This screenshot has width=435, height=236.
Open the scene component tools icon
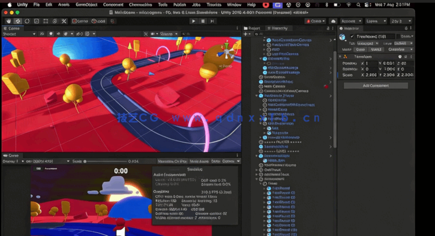(146, 34)
